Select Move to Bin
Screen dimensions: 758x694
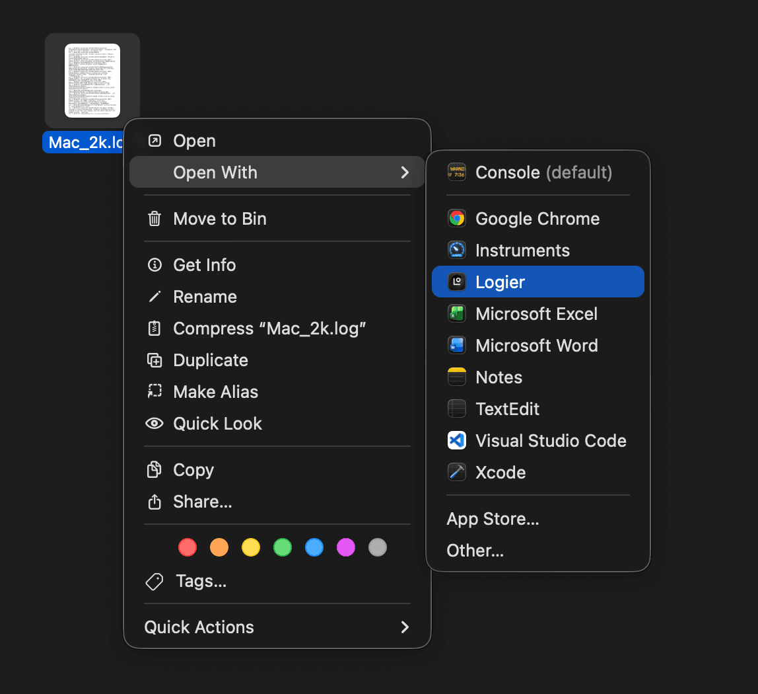(277, 219)
